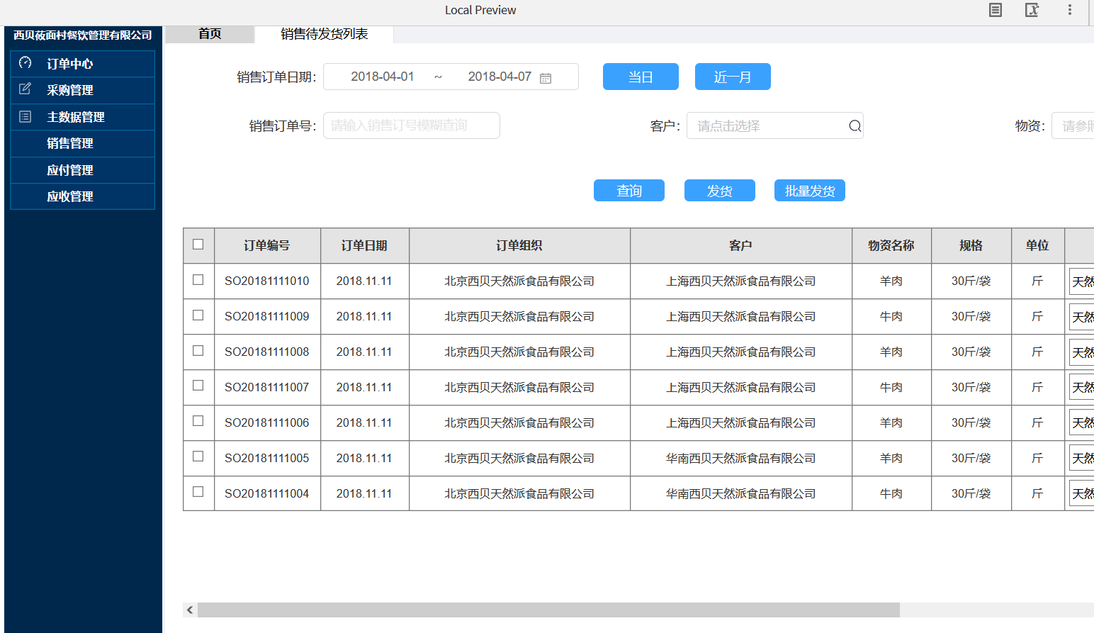Click the start date 2018-04-01
The width and height of the screenshot is (1094, 633).
coord(383,77)
